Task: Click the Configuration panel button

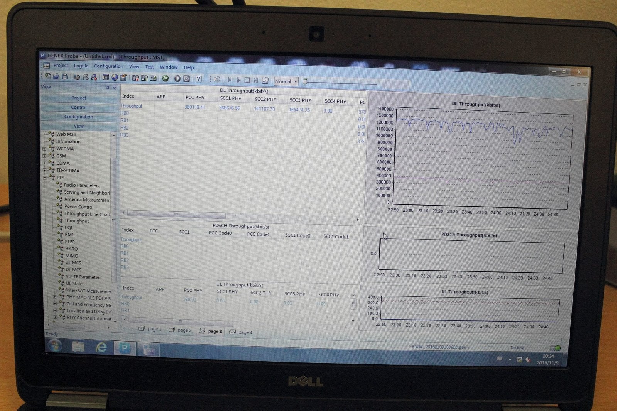Action: [79, 116]
